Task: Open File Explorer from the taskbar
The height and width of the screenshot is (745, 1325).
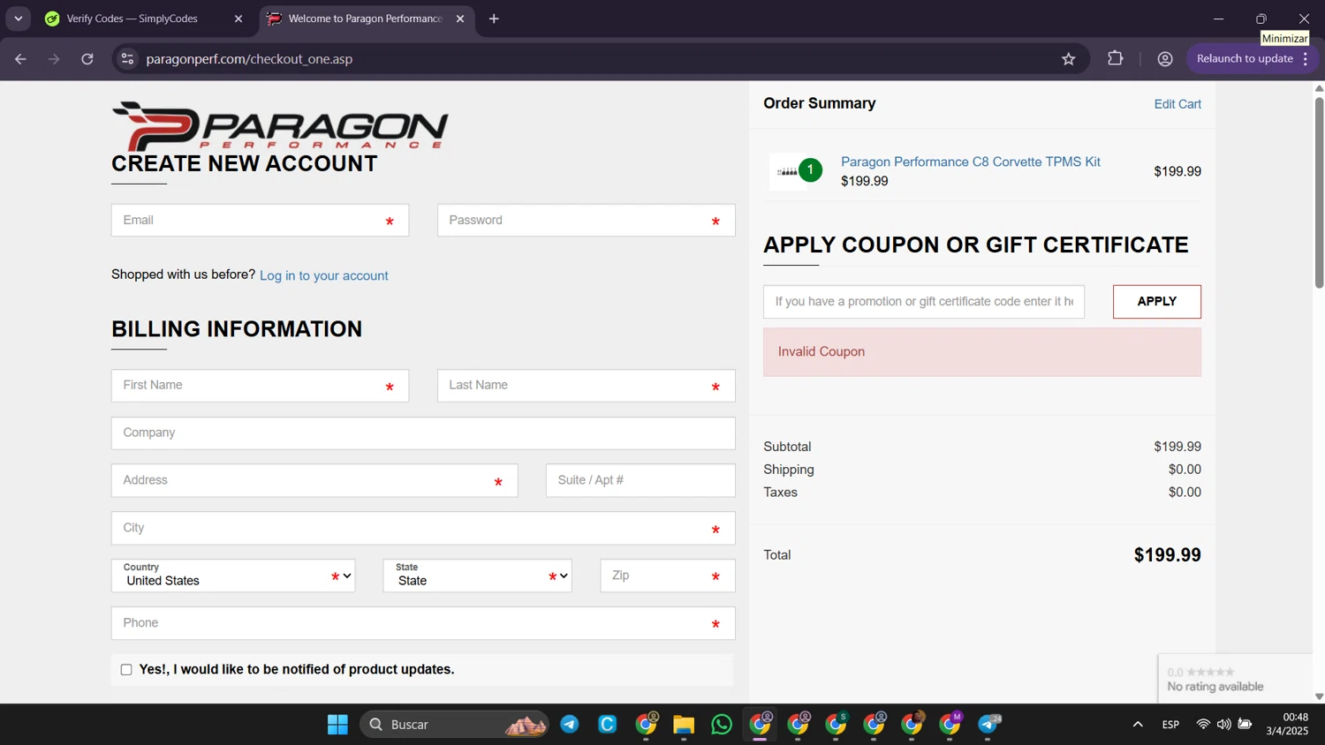Action: click(x=684, y=725)
